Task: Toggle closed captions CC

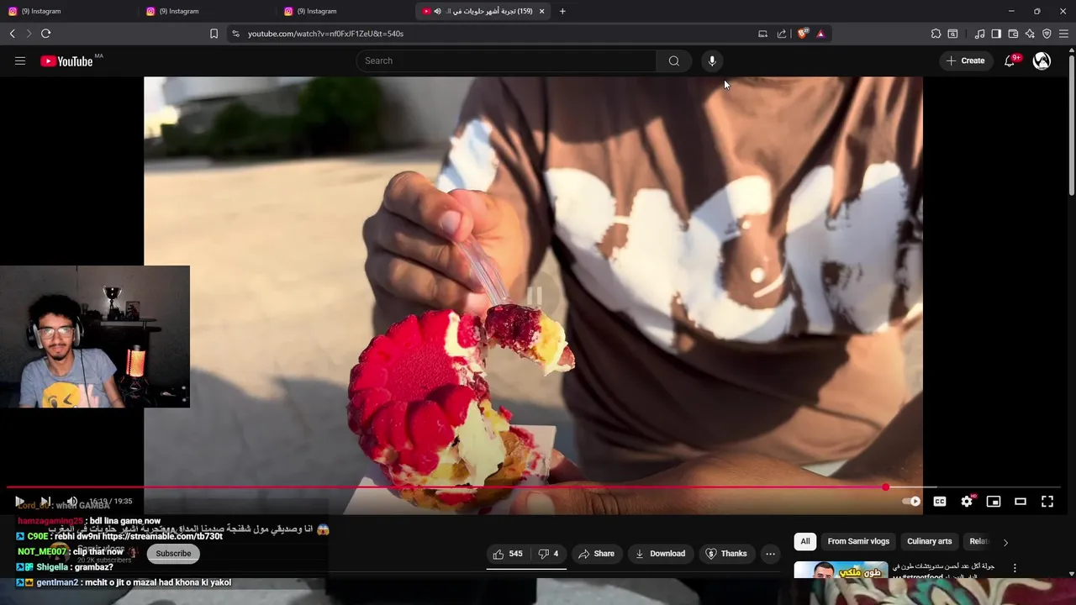Action: [x=940, y=502]
